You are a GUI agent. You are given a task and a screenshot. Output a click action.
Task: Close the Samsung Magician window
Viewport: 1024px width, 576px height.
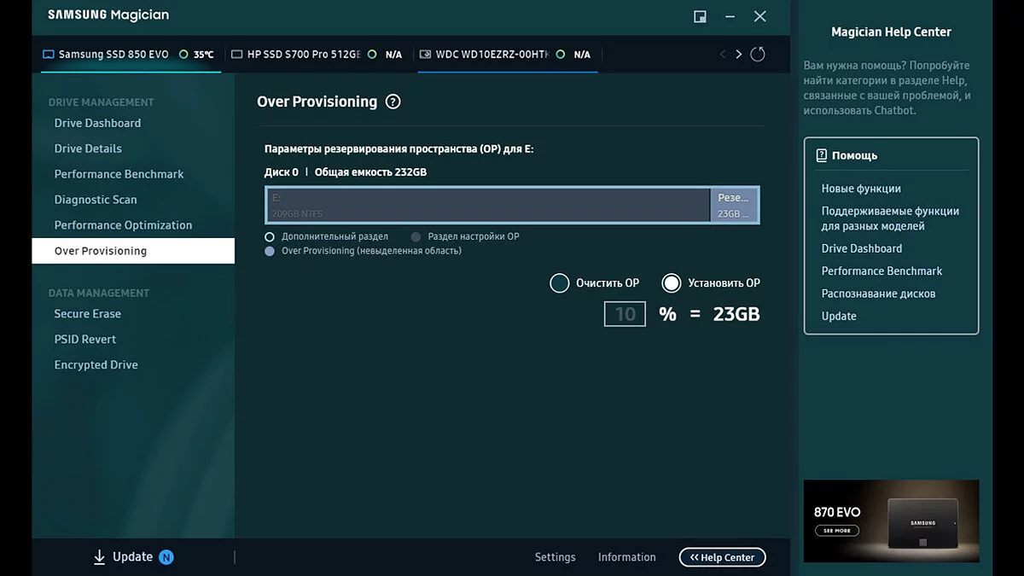[x=759, y=16]
